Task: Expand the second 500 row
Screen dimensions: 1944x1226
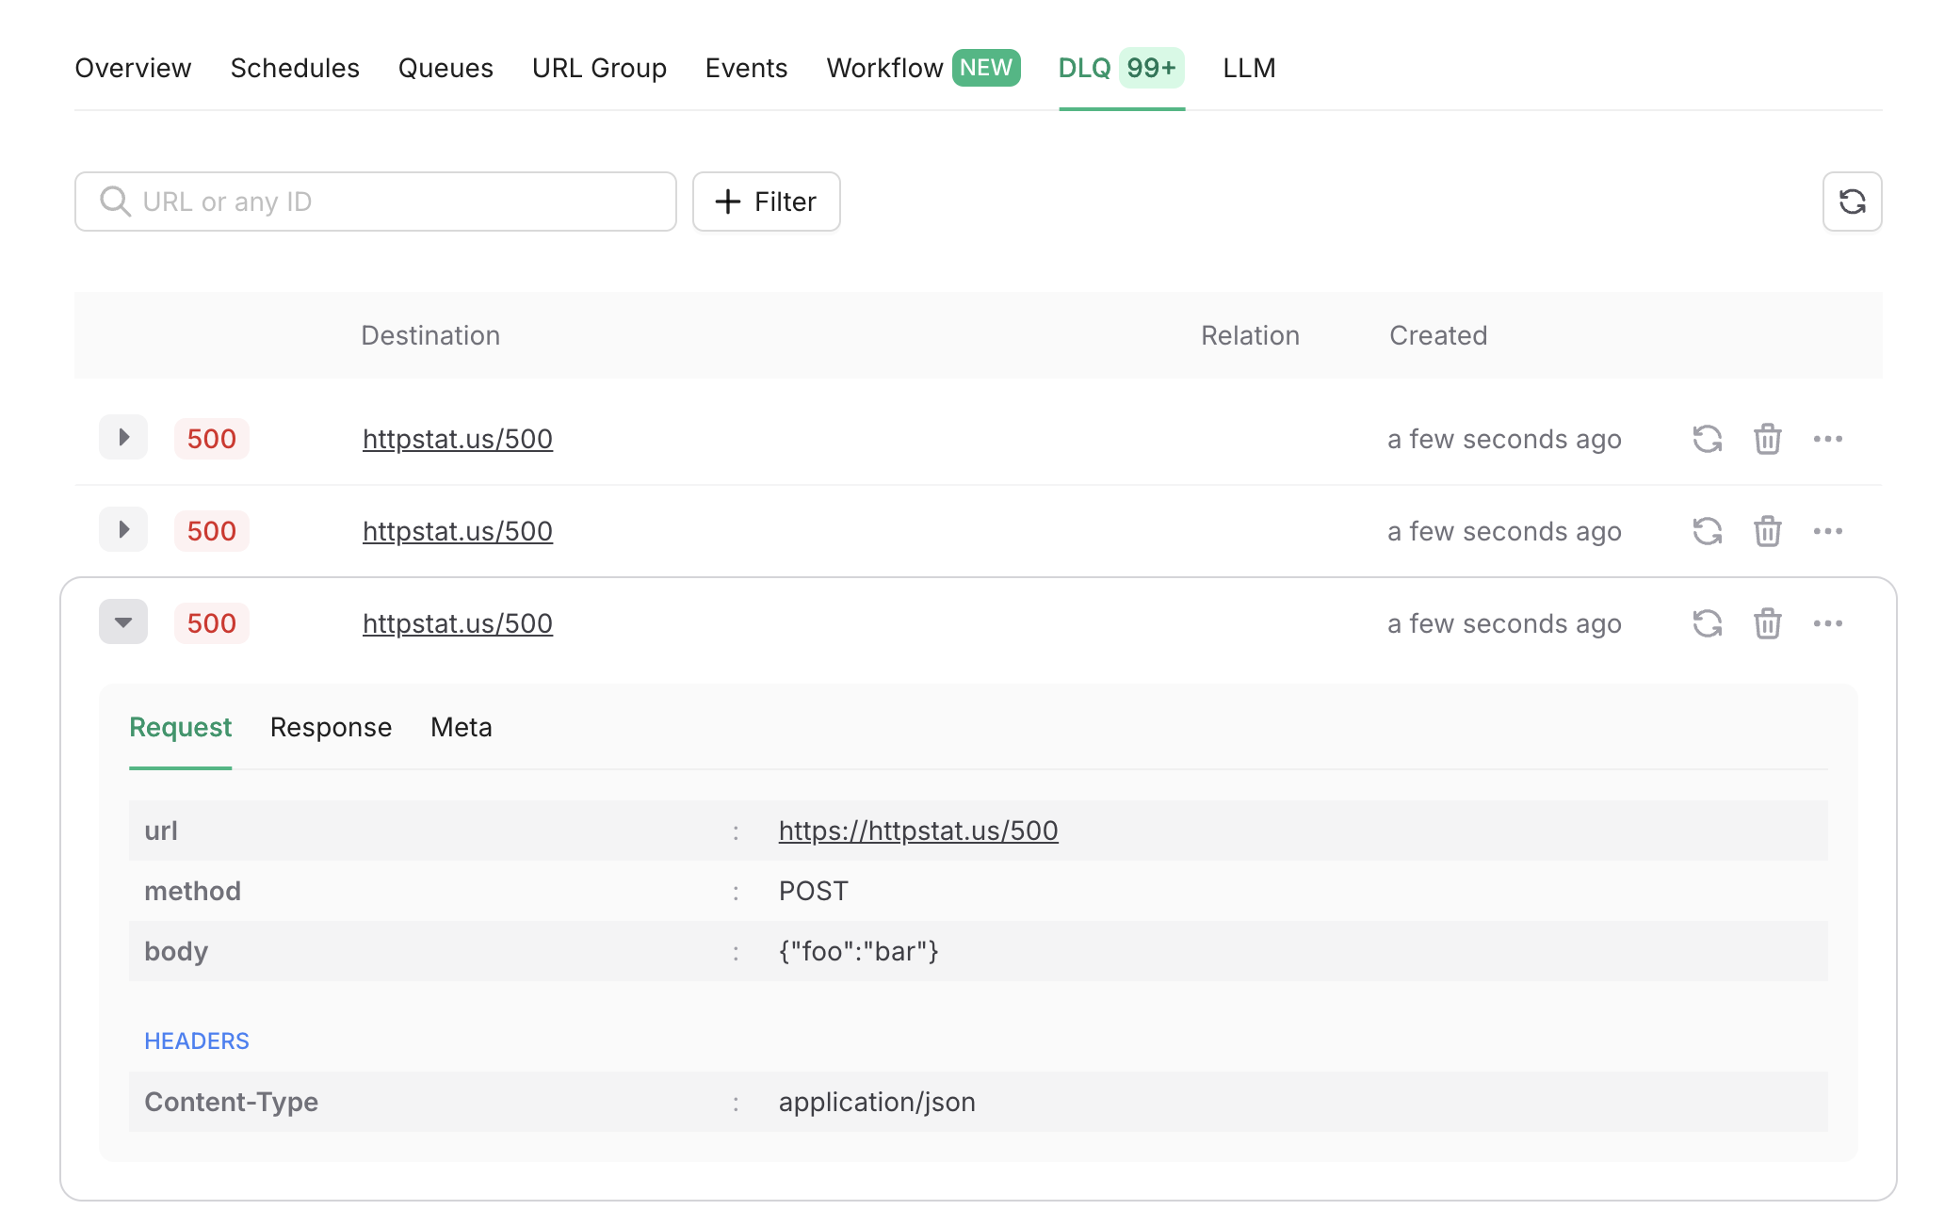Action: click(x=123, y=529)
